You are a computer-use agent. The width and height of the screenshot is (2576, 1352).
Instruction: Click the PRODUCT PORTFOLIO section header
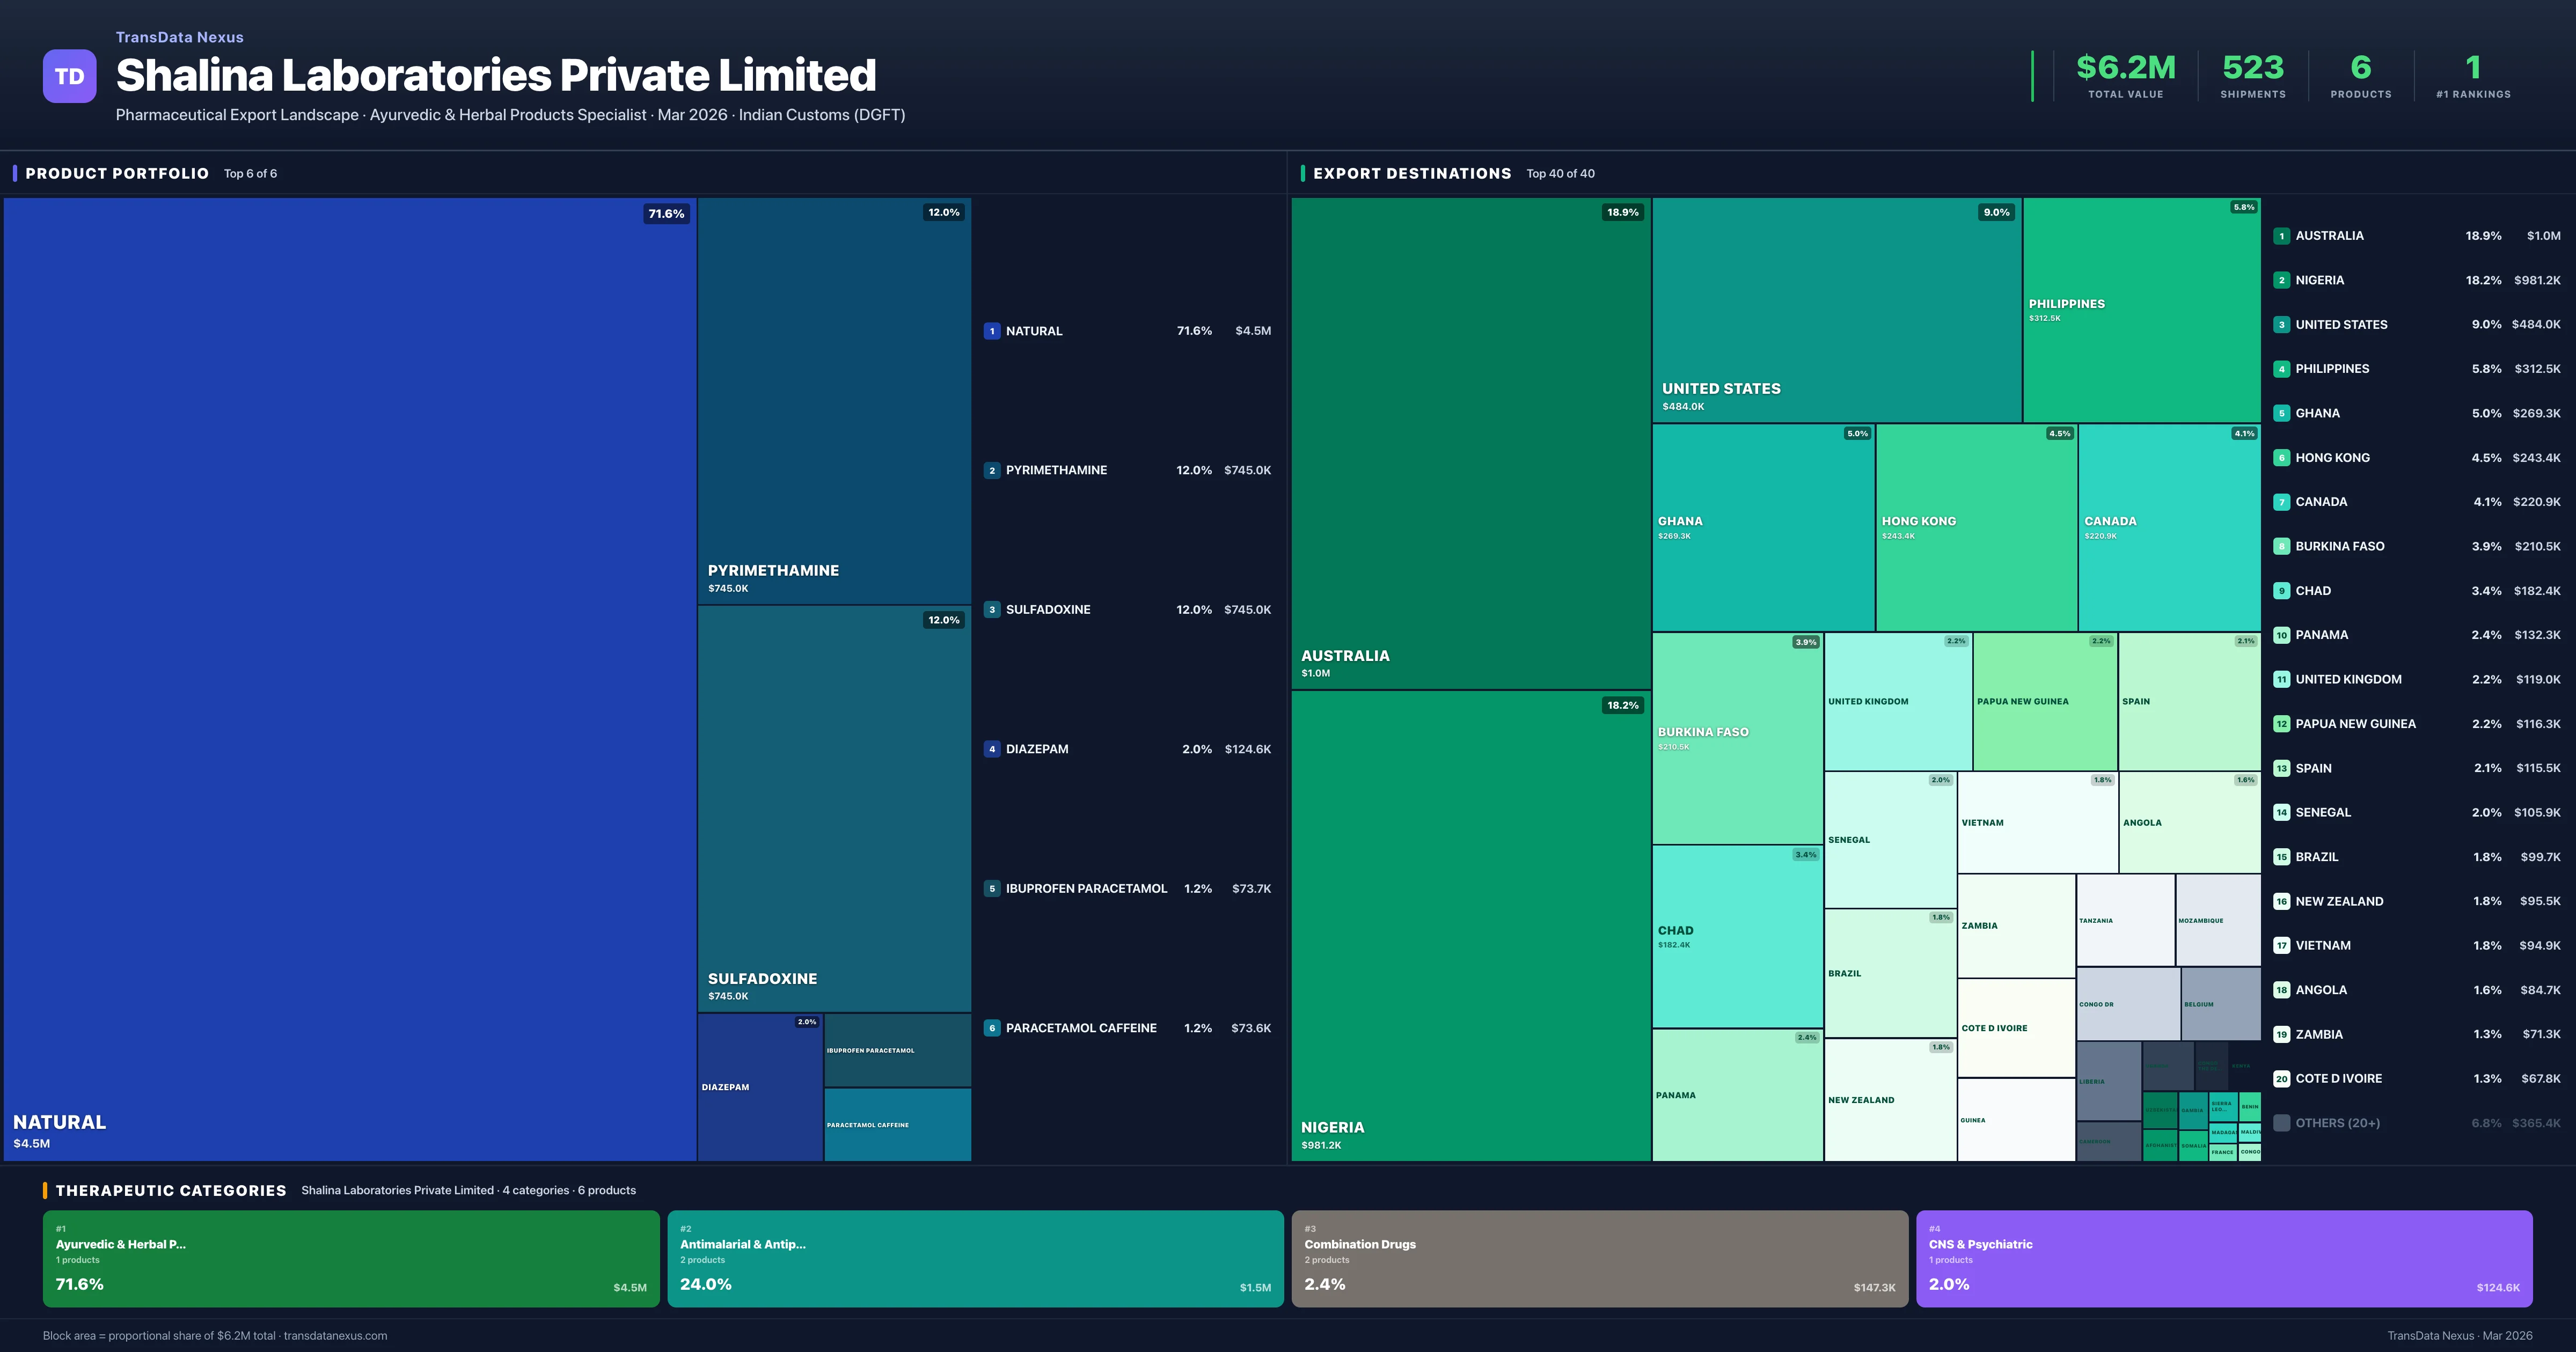click(117, 173)
